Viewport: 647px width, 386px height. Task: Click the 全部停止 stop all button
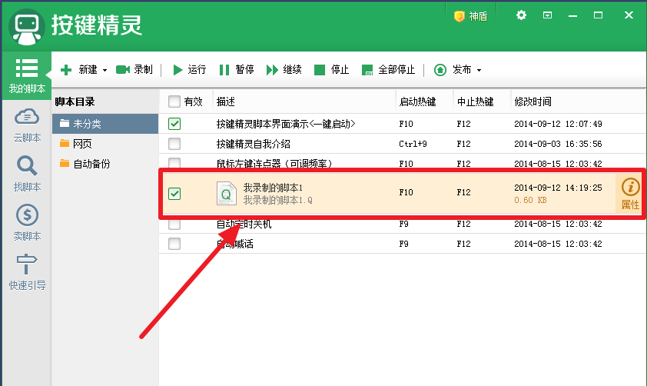tap(388, 70)
